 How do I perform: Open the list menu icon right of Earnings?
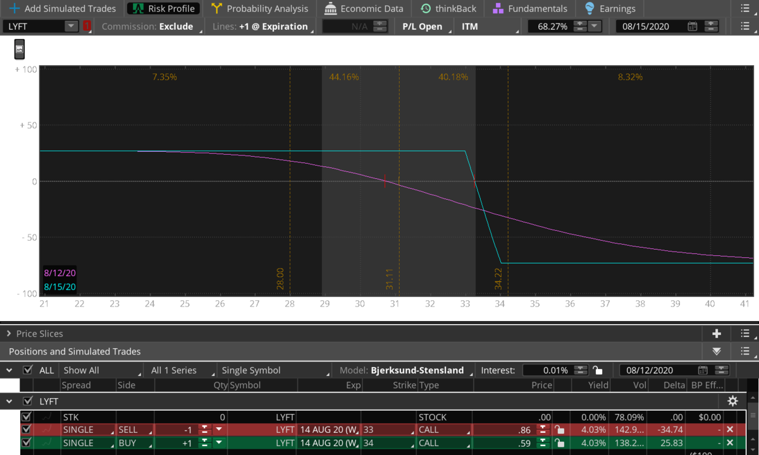[x=744, y=9]
